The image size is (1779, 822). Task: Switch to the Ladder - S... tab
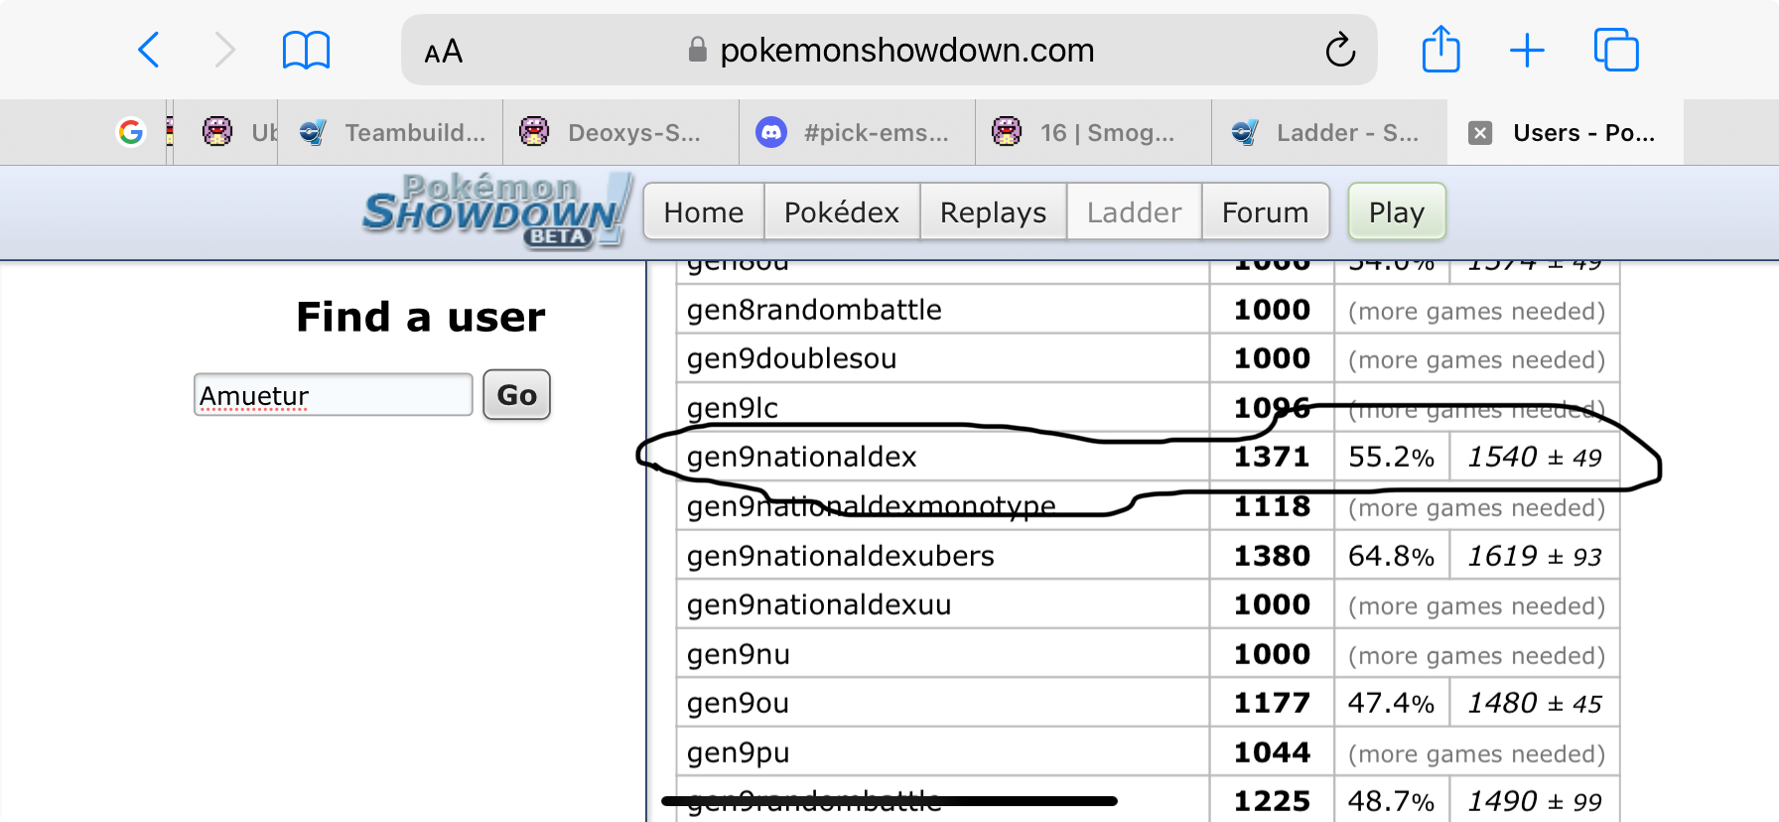pos(1330,132)
